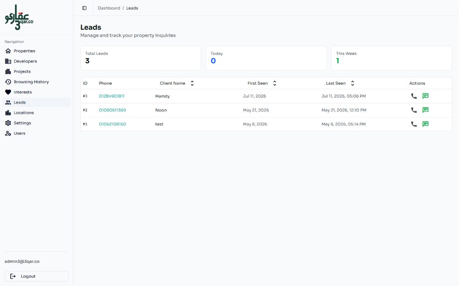Screen dimensions: 459x286
Task: Click client name Hamdy
Action: 163,96
